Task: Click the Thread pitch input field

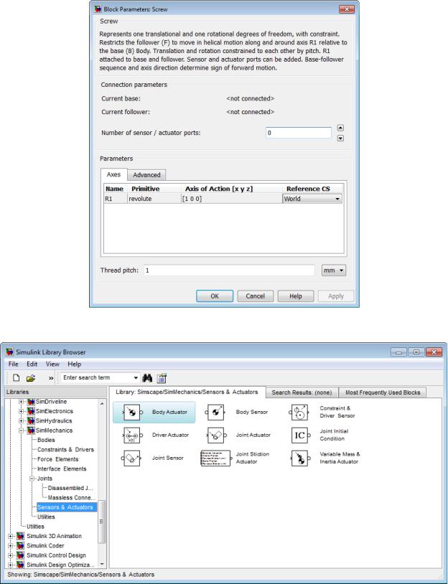Action: point(229,270)
